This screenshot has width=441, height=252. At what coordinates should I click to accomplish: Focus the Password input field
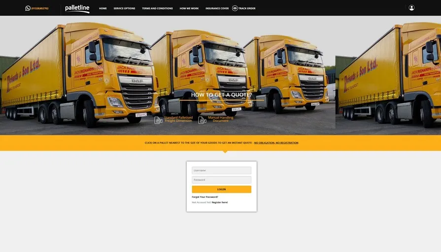pyautogui.click(x=222, y=180)
